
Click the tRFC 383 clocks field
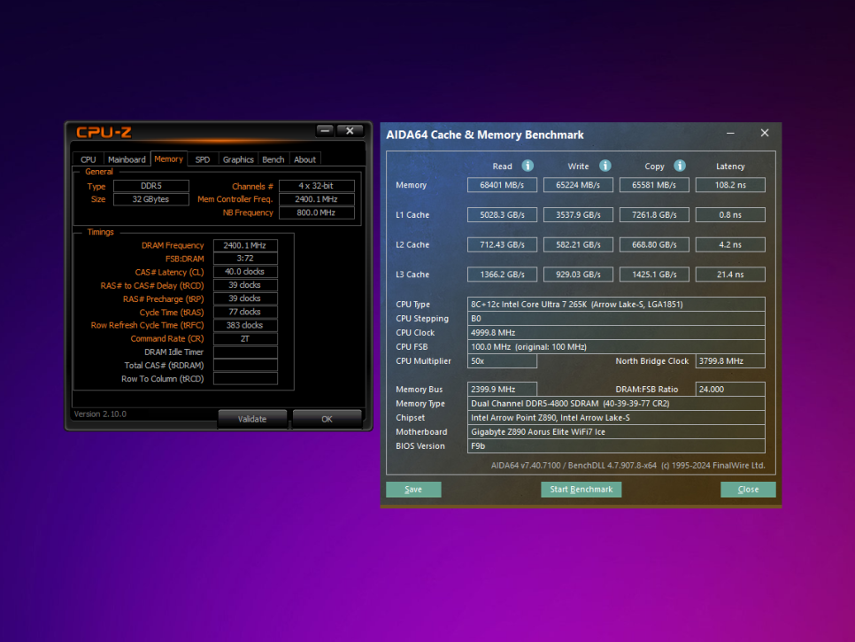(x=245, y=325)
